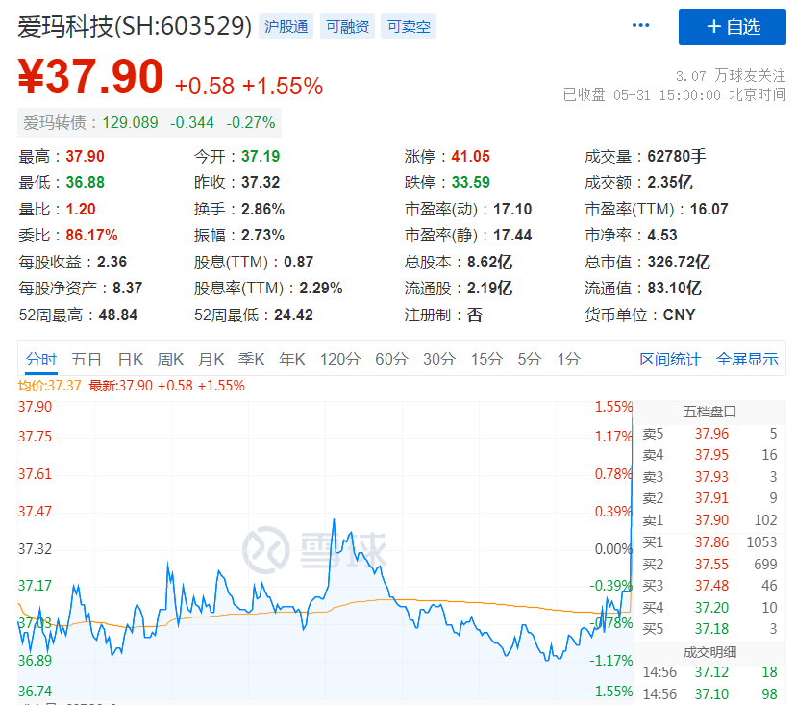Click the 买3 price 37.48
This screenshot has width=796, height=705.
click(x=711, y=586)
